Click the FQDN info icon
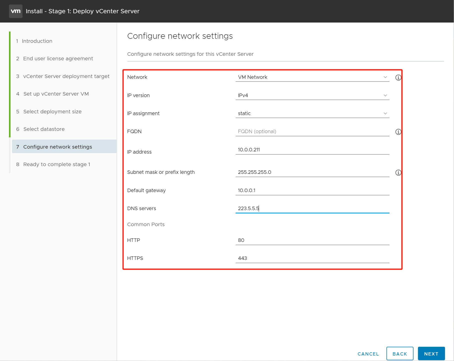The image size is (454, 361). coord(398,132)
